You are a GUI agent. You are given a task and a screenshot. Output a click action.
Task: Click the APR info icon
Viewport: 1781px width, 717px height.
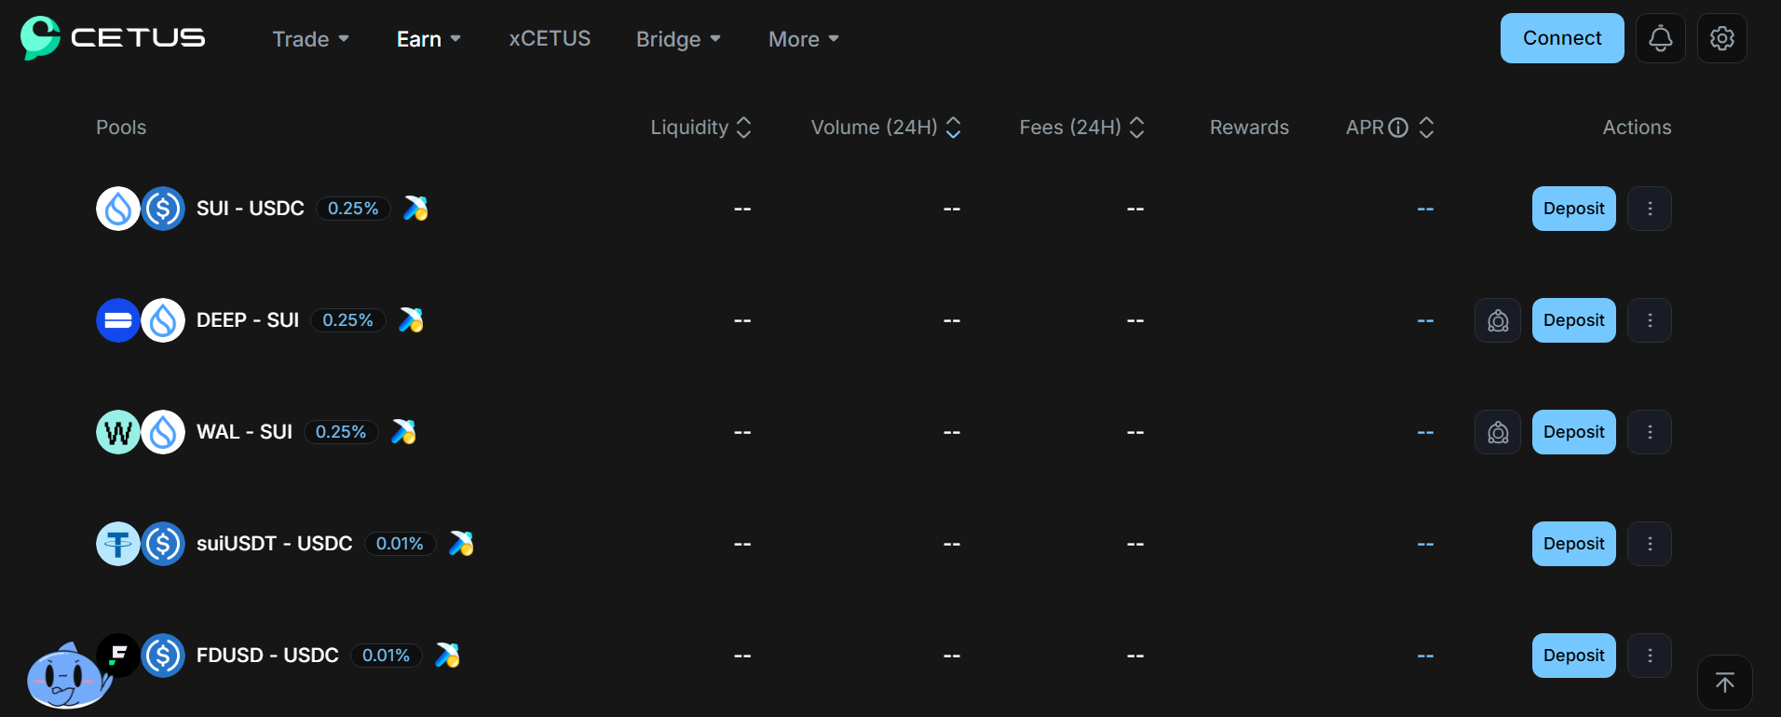1398,128
